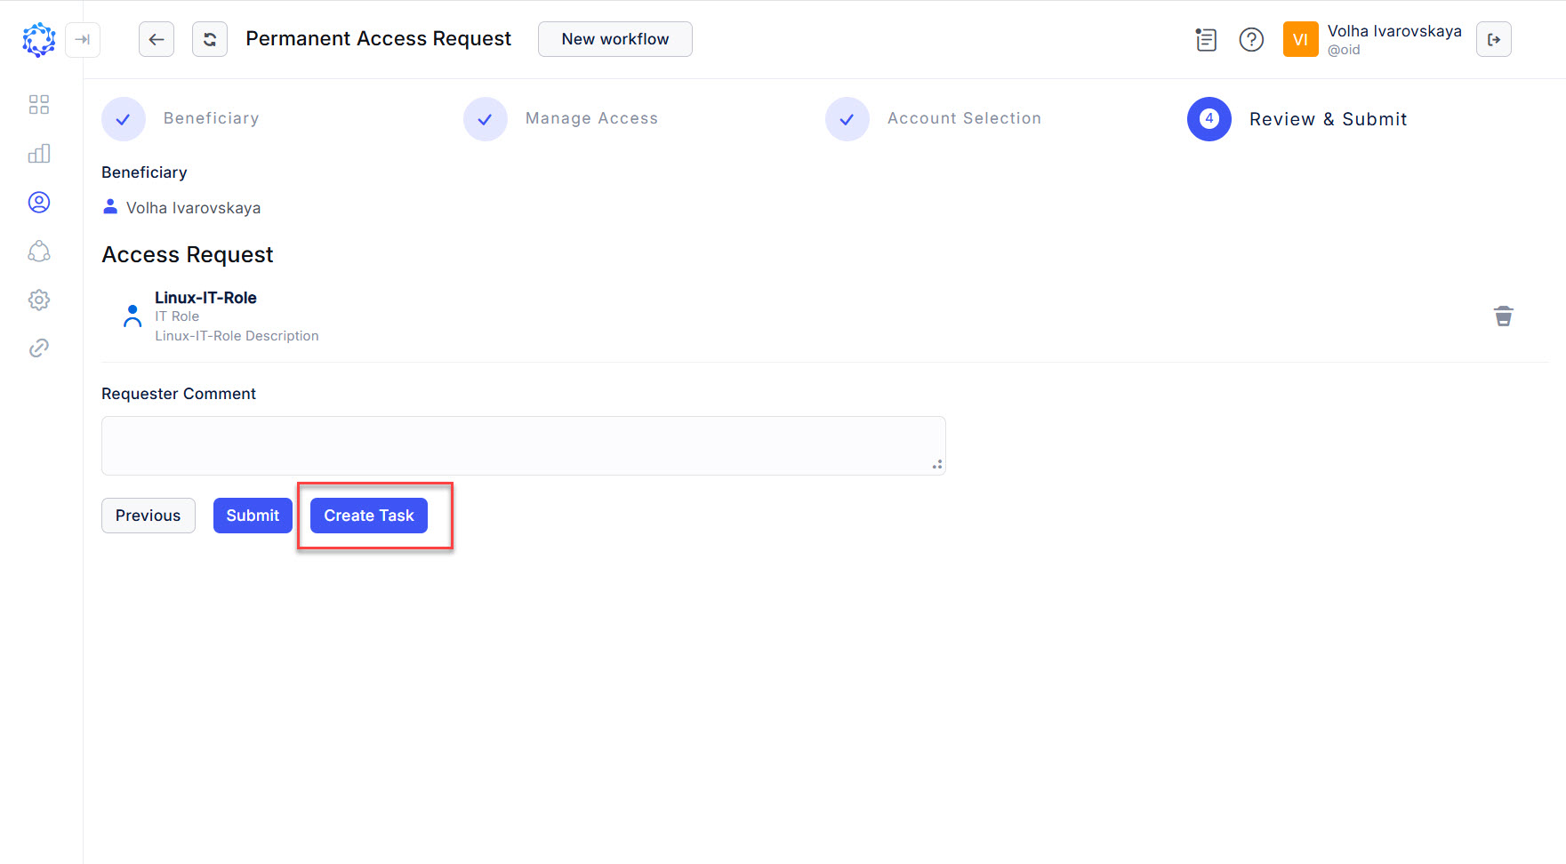Submit the permanent access request
This screenshot has height=864, width=1566.
click(x=253, y=516)
